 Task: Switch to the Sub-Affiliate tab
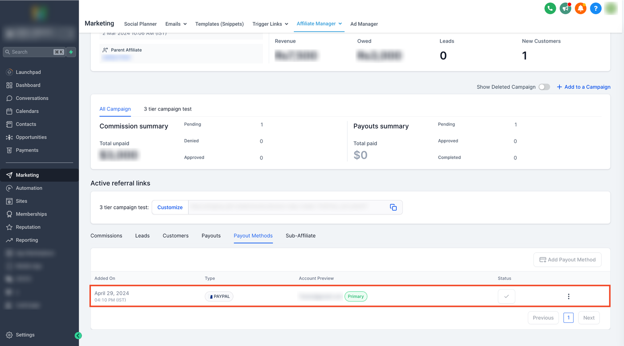(300, 236)
